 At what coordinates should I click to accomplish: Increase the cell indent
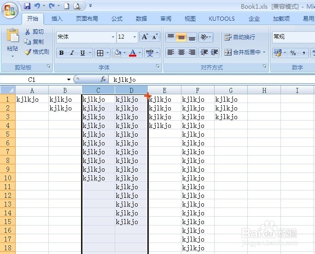coord(214,52)
